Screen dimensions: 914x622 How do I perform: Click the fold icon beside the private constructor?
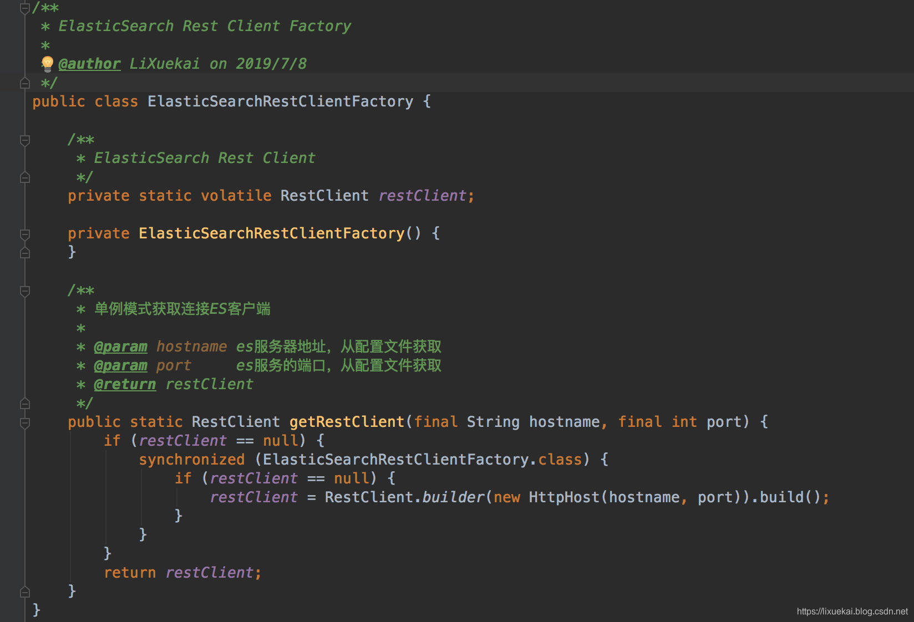[x=24, y=234]
